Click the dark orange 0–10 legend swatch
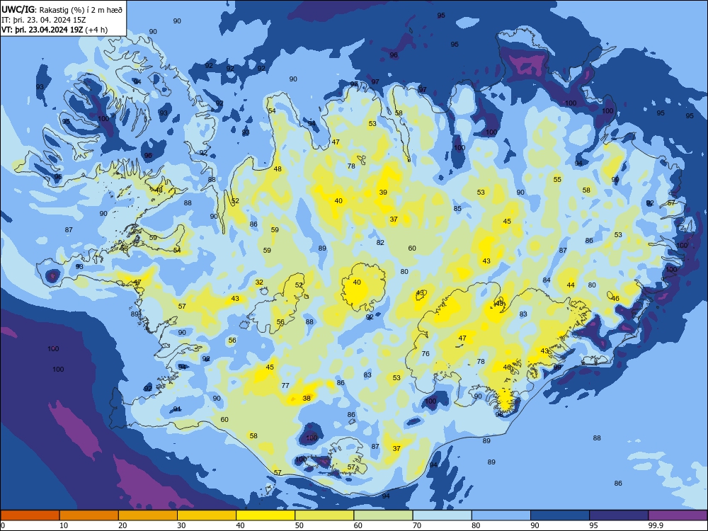This screenshot has width=708, height=531. 30,515
